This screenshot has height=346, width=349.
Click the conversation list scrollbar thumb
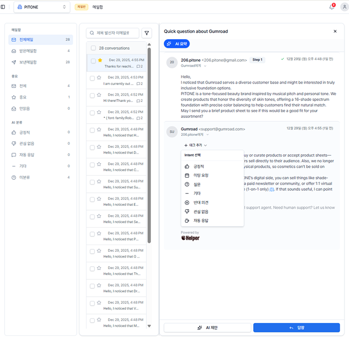coord(149,145)
